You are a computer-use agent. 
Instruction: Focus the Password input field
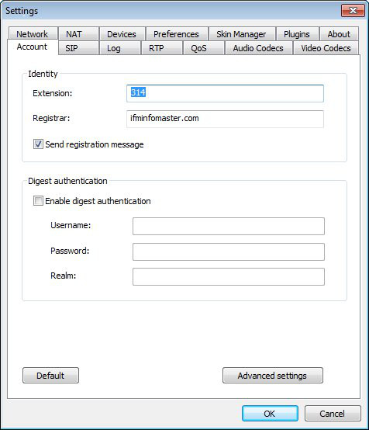click(x=229, y=251)
